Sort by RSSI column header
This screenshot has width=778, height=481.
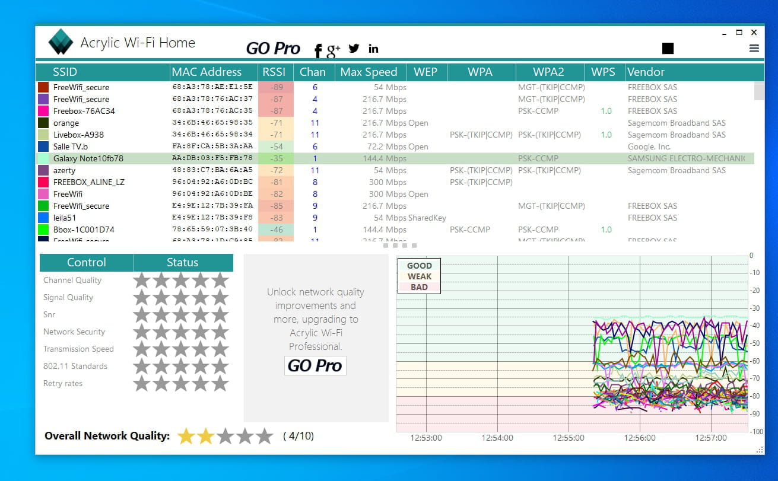point(275,72)
